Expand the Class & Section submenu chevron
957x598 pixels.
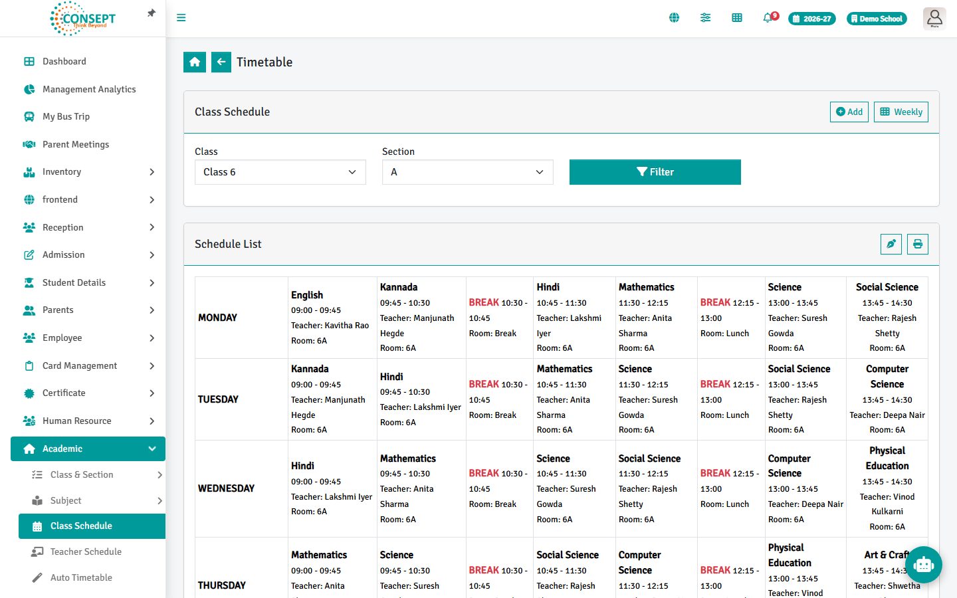pos(159,474)
